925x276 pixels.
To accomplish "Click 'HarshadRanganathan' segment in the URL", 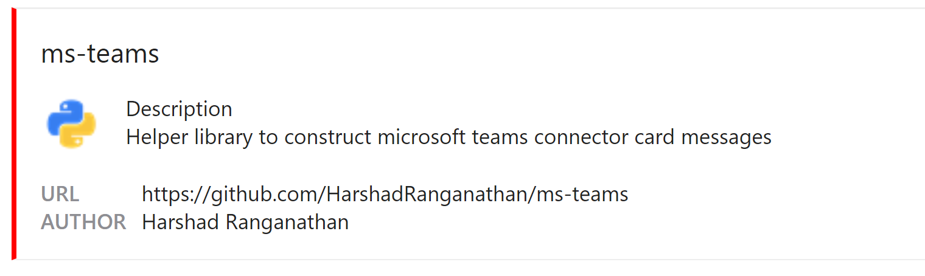I will click(x=427, y=195).
